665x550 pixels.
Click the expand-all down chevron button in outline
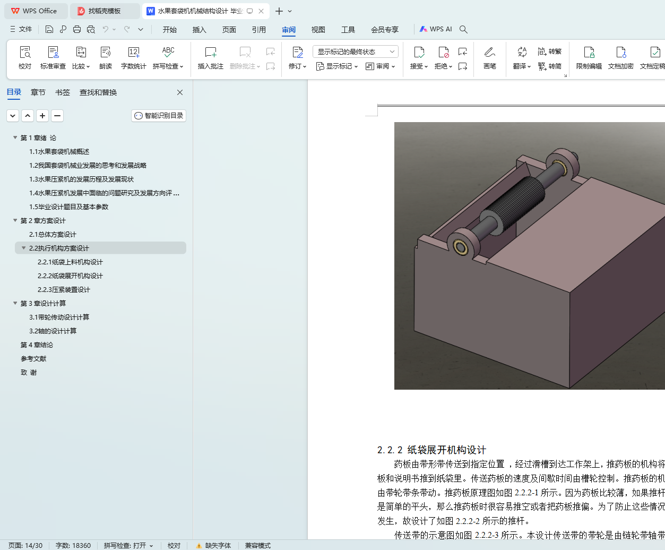(13, 116)
